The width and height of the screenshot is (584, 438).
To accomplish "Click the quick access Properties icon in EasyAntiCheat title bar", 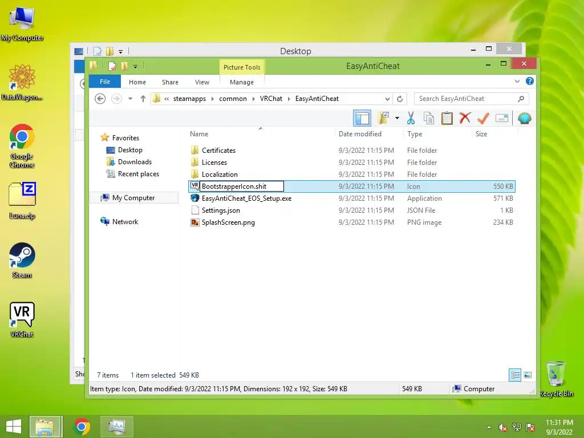I will 112,66.
